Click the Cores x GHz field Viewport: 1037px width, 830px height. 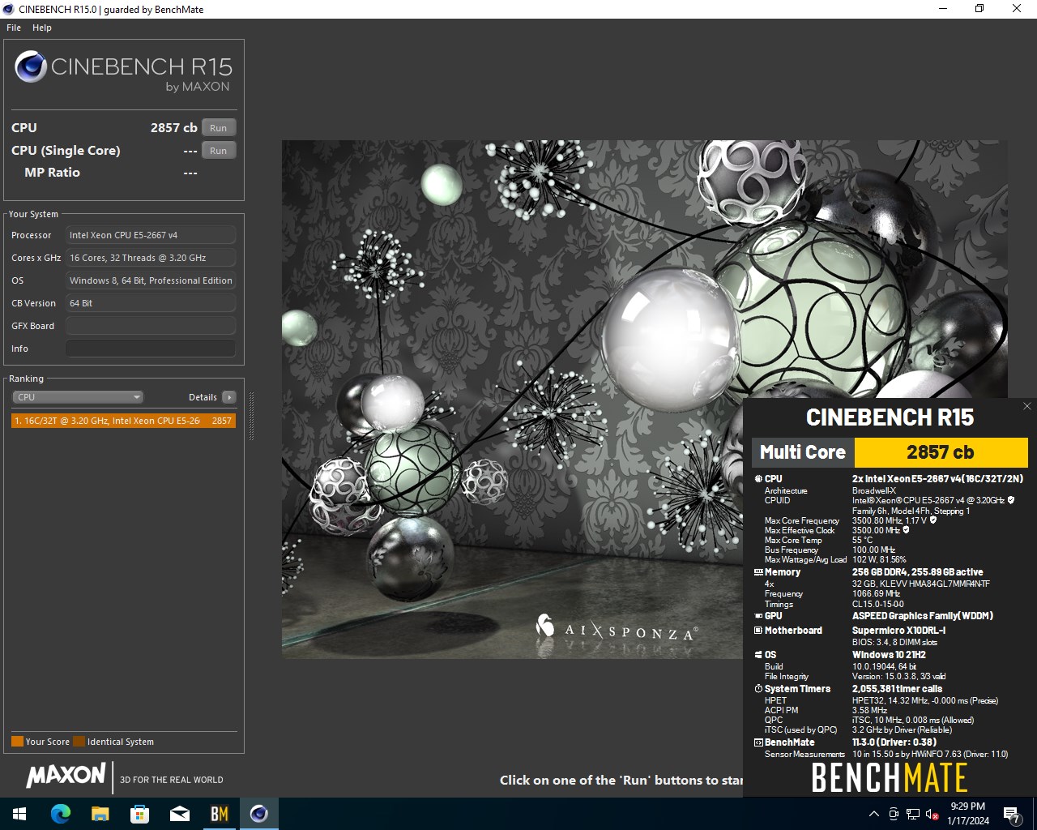pos(151,258)
